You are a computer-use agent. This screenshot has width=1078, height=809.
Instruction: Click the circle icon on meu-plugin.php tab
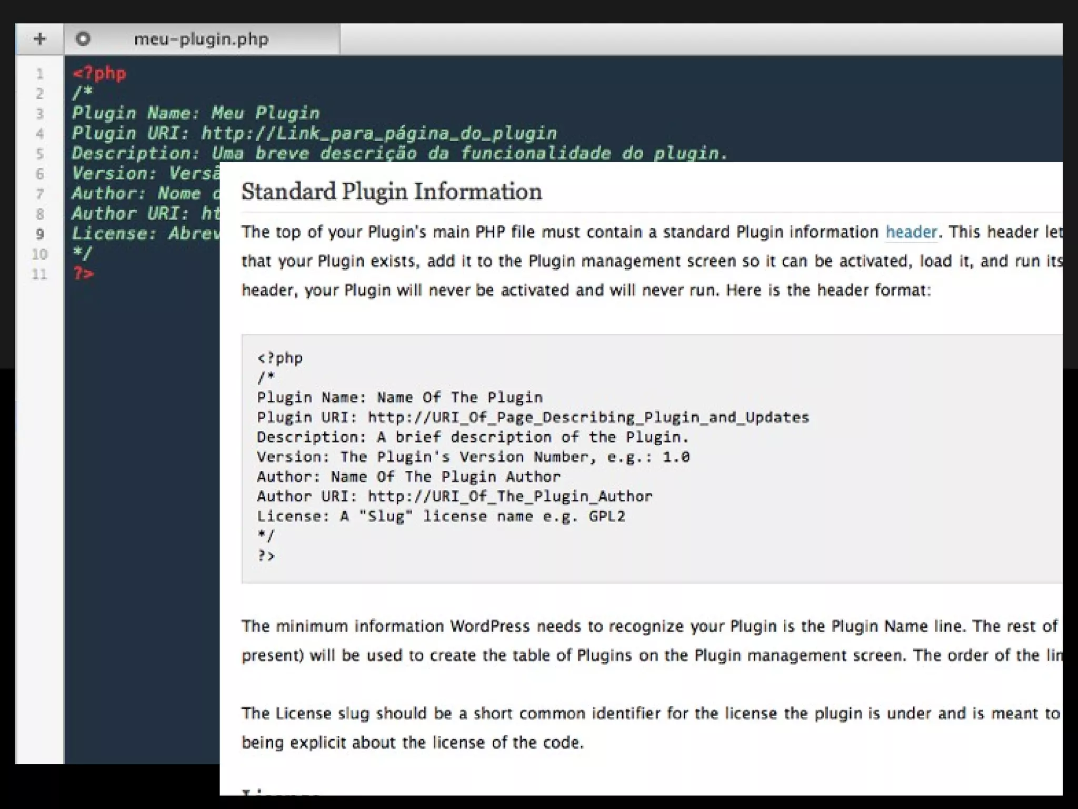(83, 39)
